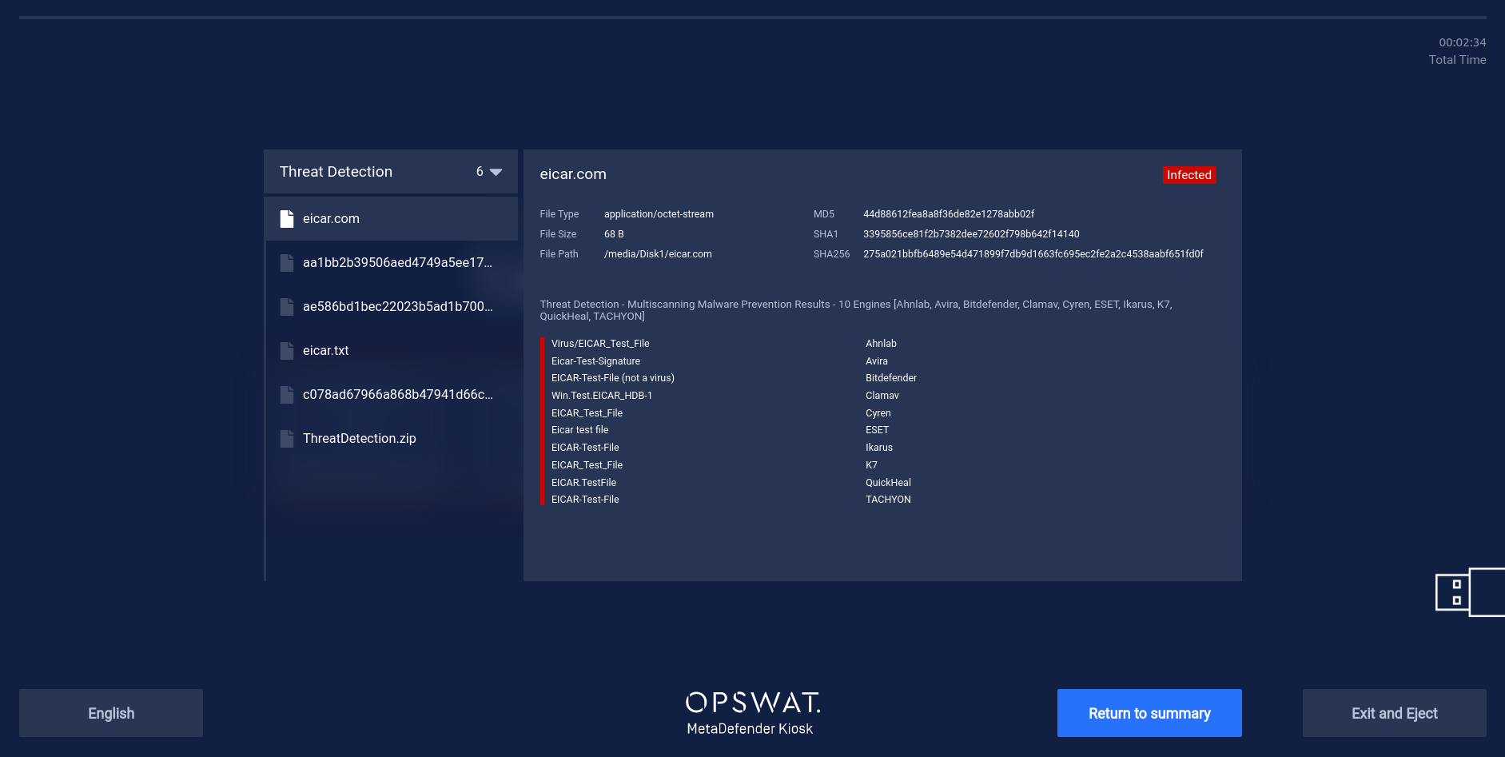Viewport: 1505px width, 757px height.
Task: Click the threat count 6 in header
Action: tap(480, 172)
